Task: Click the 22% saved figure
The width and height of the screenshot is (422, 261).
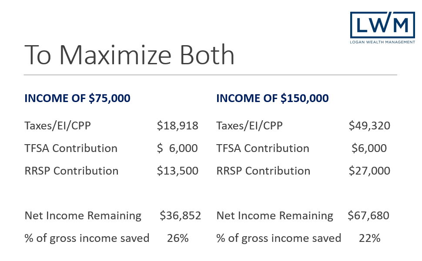Action: pyautogui.click(x=369, y=238)
